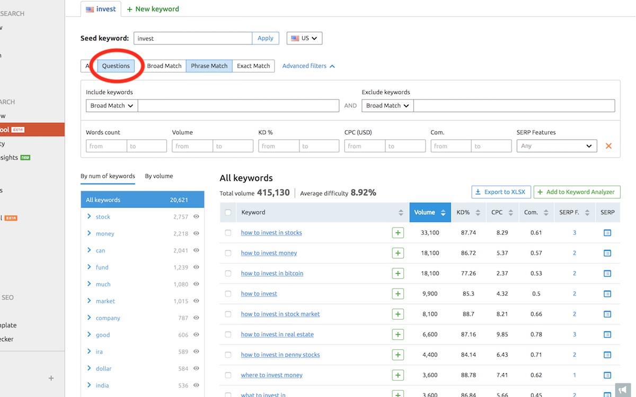This screenshot has height=397, width=636.
Task: Add 'how to invest in penny stocks' via plus
Action: tap(397, 355)
